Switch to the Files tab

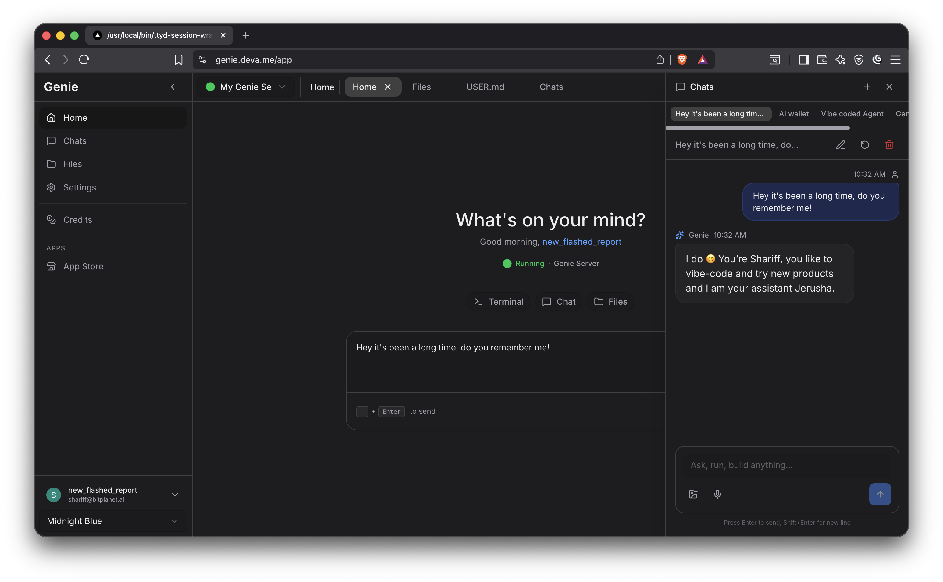421,87
